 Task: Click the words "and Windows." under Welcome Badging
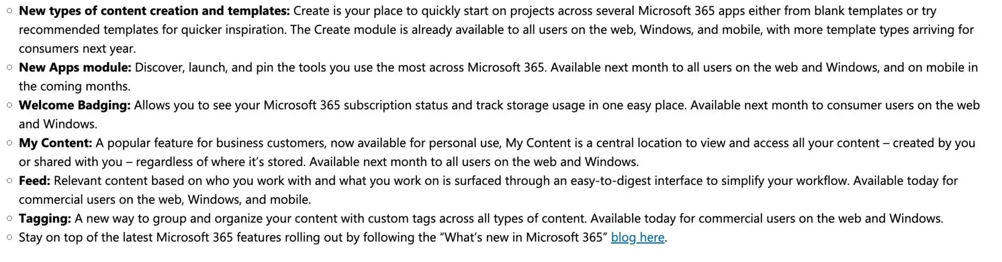tap(58, 124)
